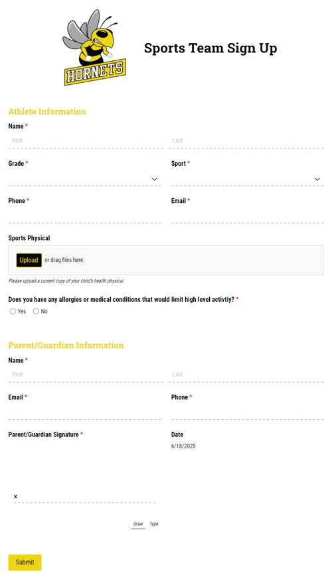Viewport: 332px width, 579px height.
Task: Click the Upload button for sports physical
Action: (29, 260)
